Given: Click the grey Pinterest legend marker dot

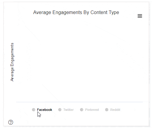Looking at the screenshot, I should click(82, 110).
